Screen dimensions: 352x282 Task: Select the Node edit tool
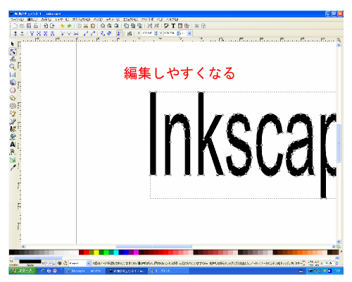point(13,51)
